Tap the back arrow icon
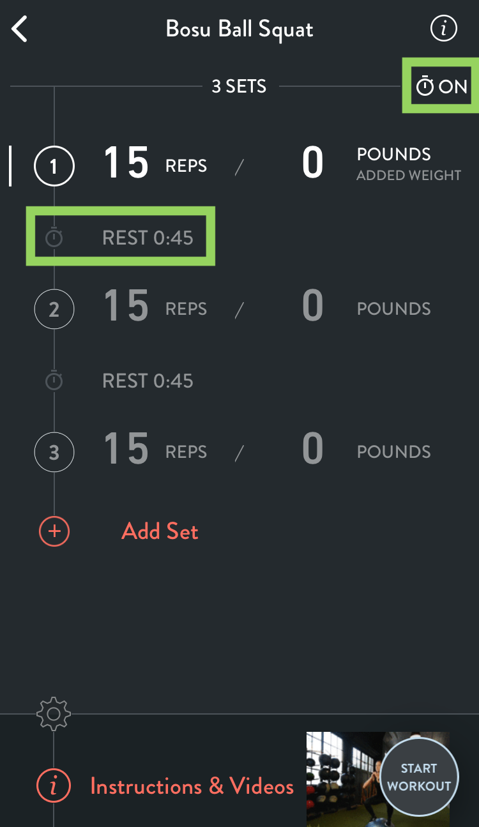The image size is (479, 827). pyautogui.click(x=20, y=29)
